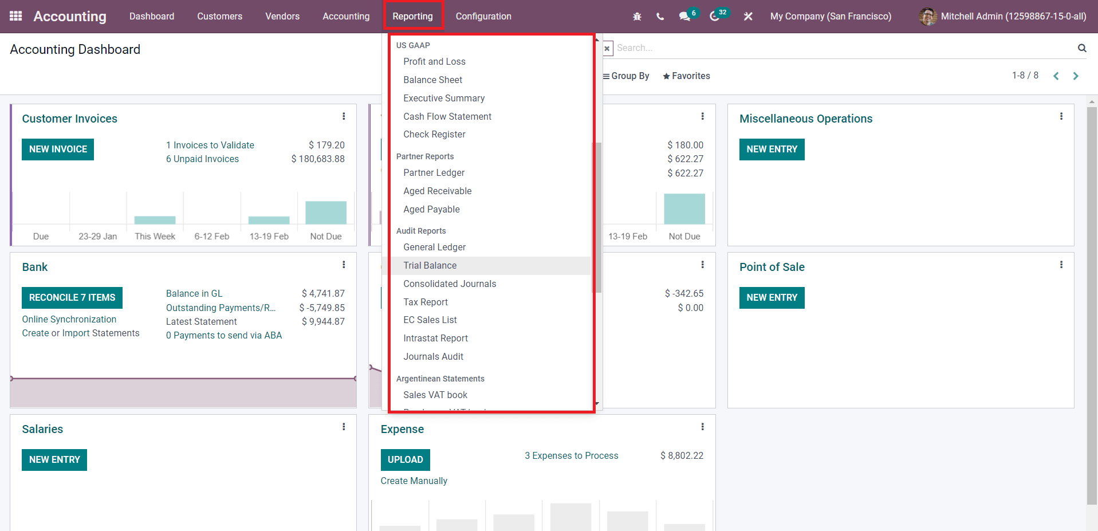Go to previous page arrow
Viewport: 1098px width, 531px height.
pyautogui.click(x=1056, y=76)
